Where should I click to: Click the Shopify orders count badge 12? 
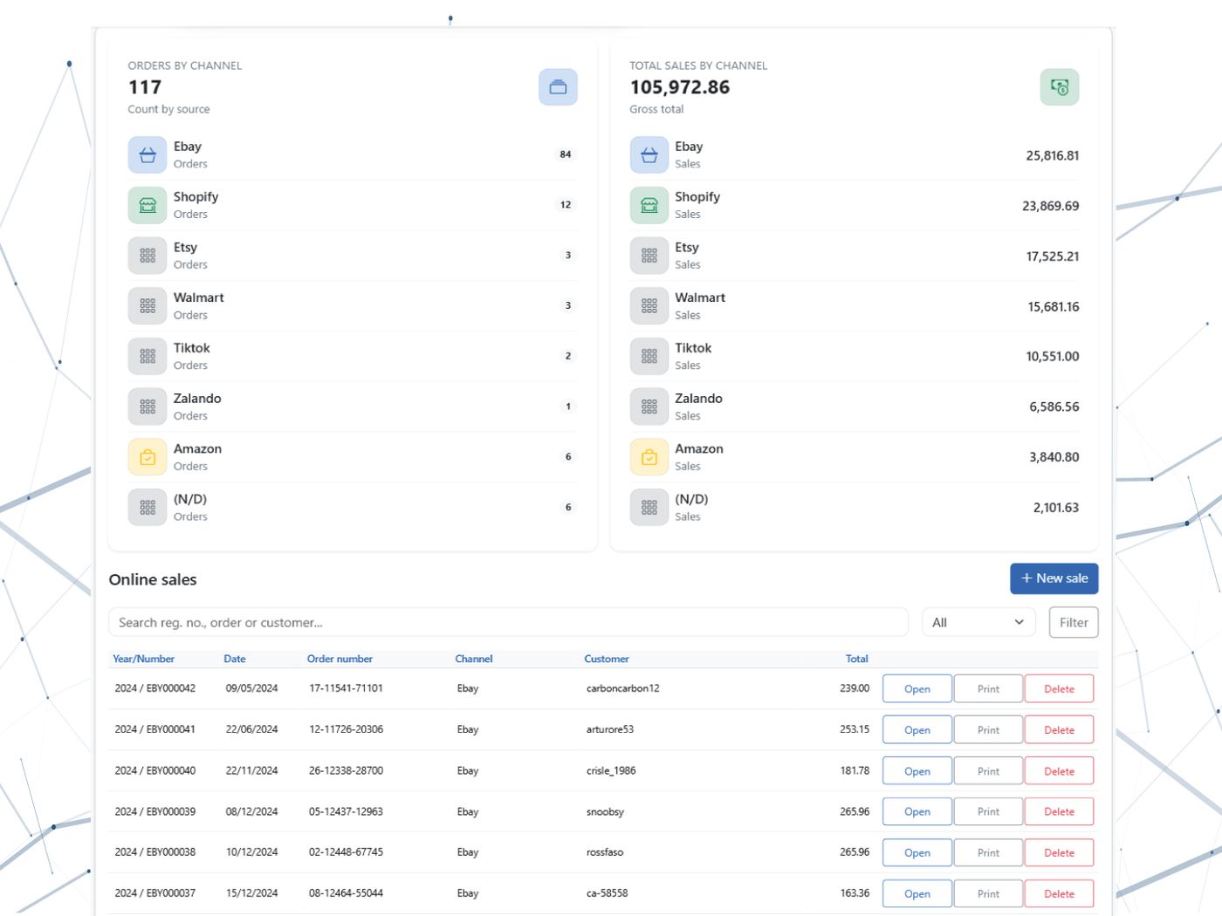coord(566,205)
